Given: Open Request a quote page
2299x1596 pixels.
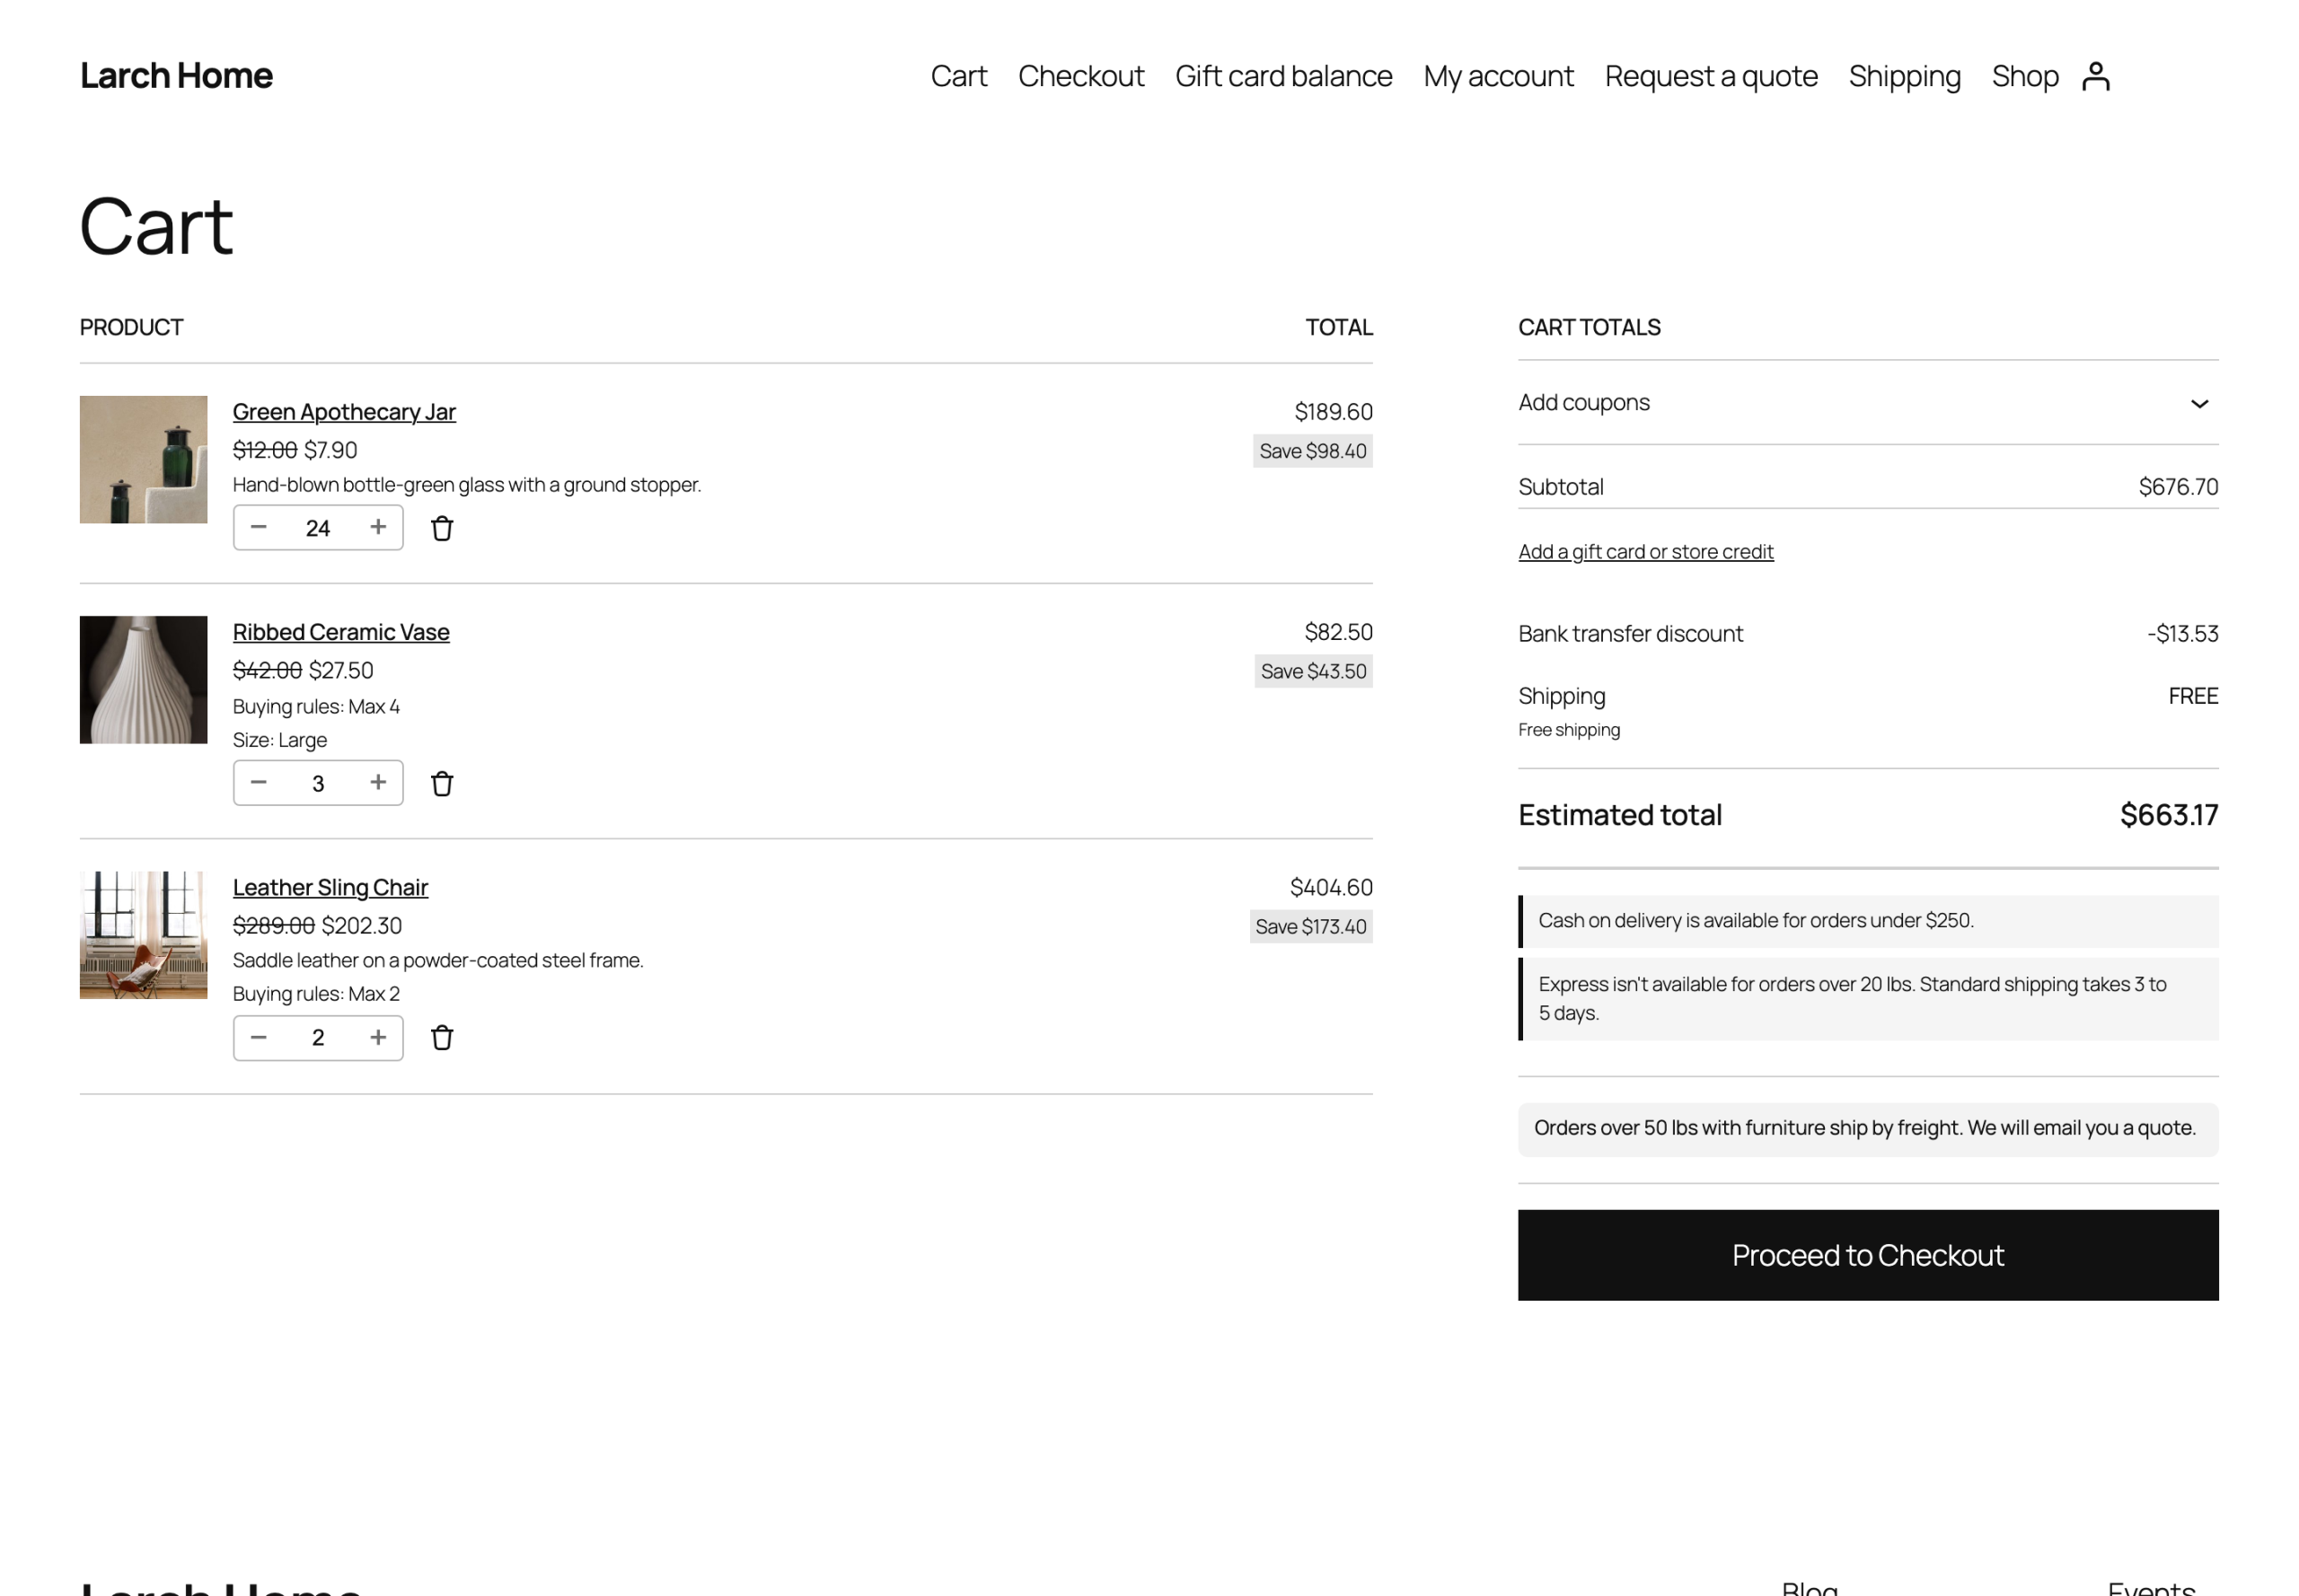Looking at the screenshot, I should (1710, 76).
